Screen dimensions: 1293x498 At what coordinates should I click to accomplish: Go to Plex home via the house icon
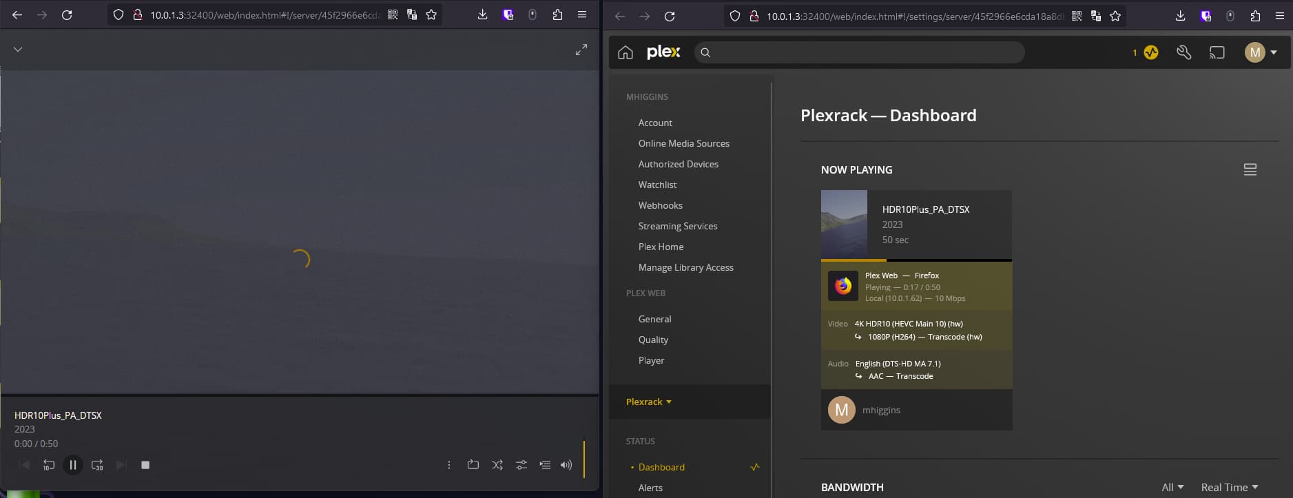[x=625, y=52]
